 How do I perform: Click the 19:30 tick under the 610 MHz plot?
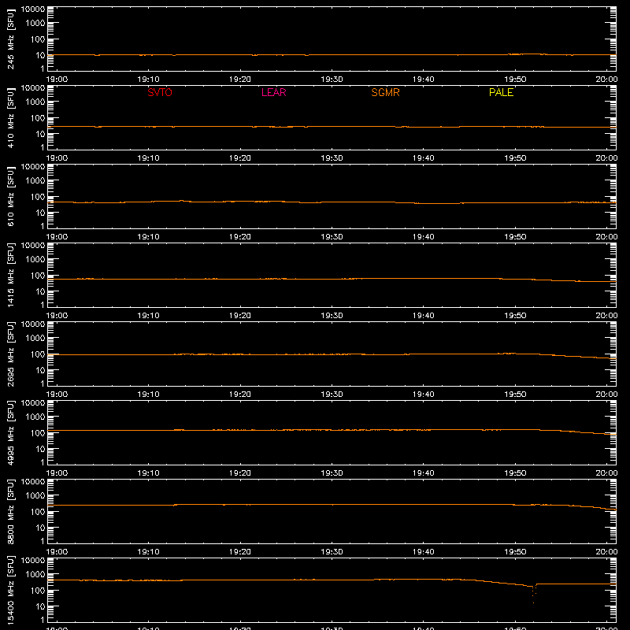[332, 237]
